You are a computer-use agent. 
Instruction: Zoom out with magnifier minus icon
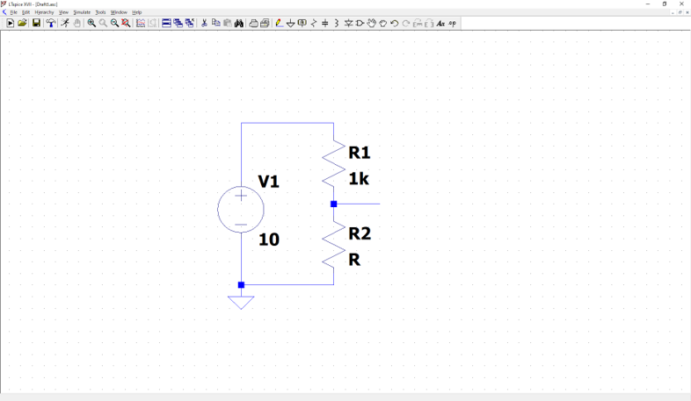coord(114,24)
